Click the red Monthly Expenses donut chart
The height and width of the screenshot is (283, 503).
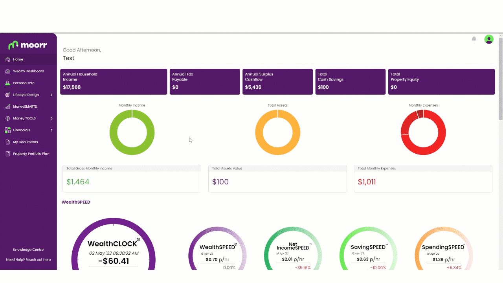(x=423, y=132)
